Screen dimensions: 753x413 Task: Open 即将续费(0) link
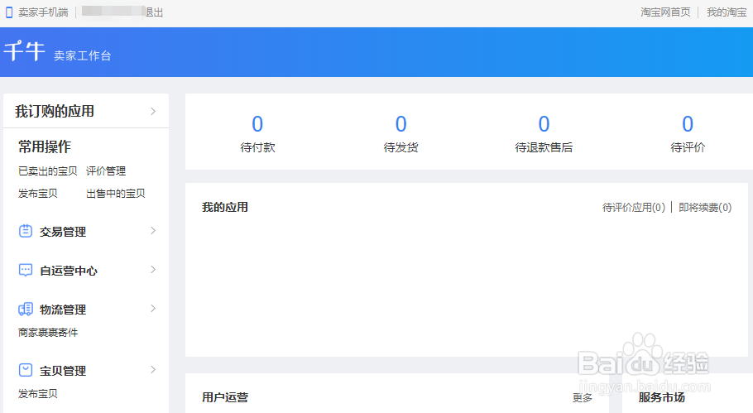705,208
